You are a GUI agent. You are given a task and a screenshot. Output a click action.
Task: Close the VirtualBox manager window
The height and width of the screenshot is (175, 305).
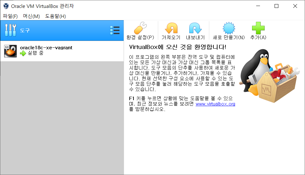(295, 6)
